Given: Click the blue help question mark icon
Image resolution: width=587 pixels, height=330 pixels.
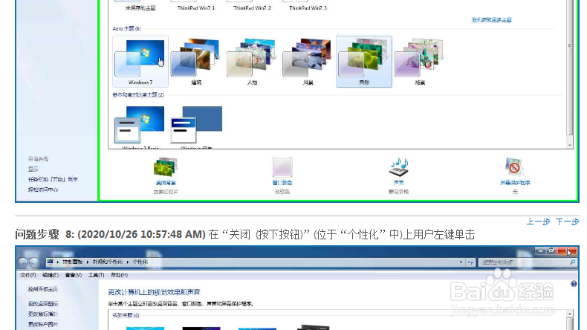Looking at the screenshot, I should 574,284.
